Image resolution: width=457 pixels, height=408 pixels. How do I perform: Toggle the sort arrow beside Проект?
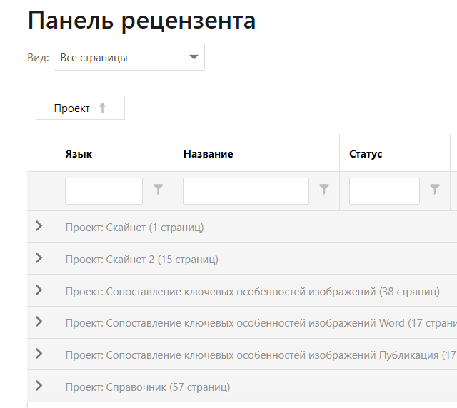(x=102, y=108)
